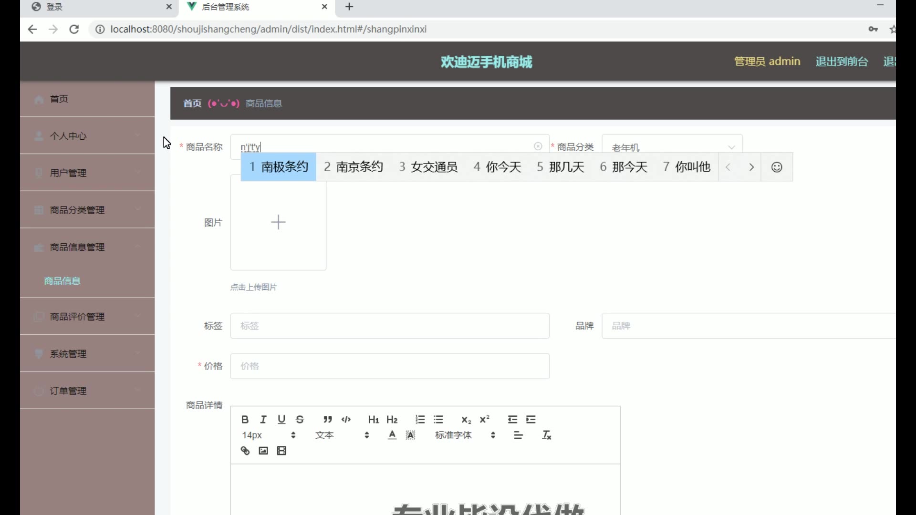Screen dimensions: 916x515
Task: Decrease indent in the editor
Action: pos(512,420)
